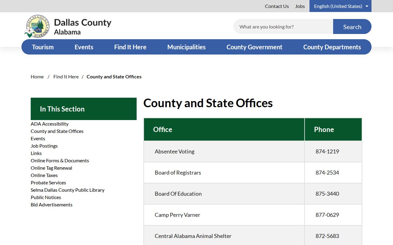Open the Municipalities menu
Screen dimensions: 393x245
click(x=186, y=47)
